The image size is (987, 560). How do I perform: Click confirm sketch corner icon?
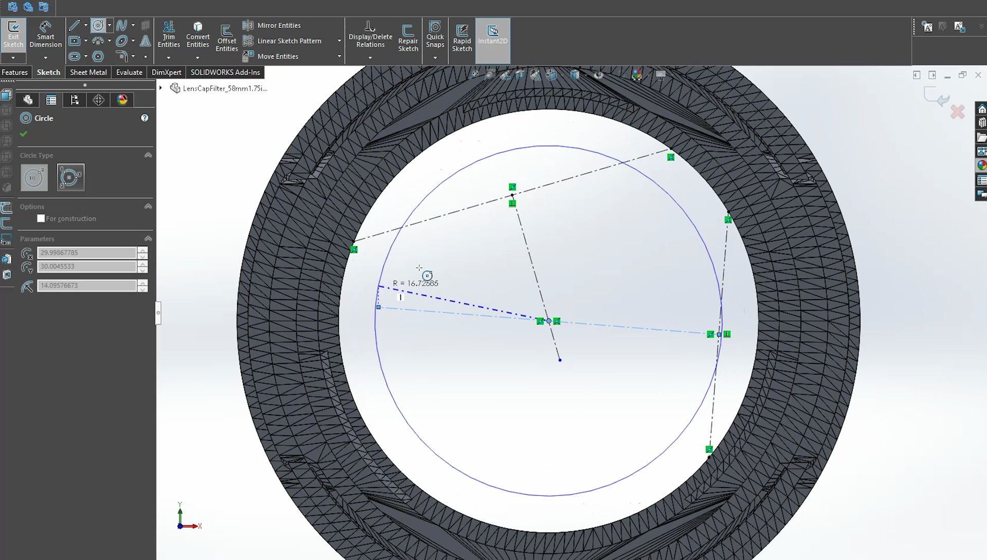936,97
